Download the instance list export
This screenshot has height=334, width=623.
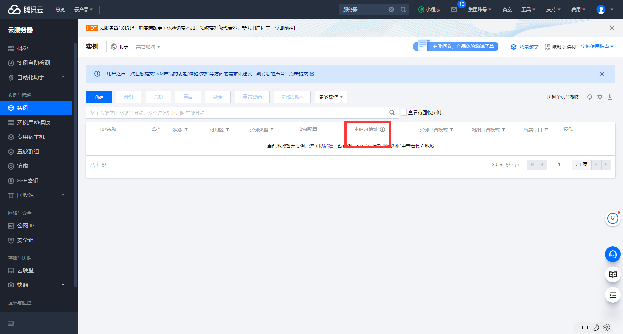tap(610, 97)
